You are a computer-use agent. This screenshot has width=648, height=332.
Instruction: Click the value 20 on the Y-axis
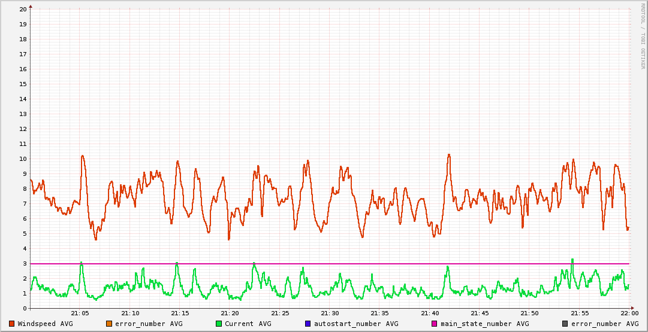pos(23,10)
